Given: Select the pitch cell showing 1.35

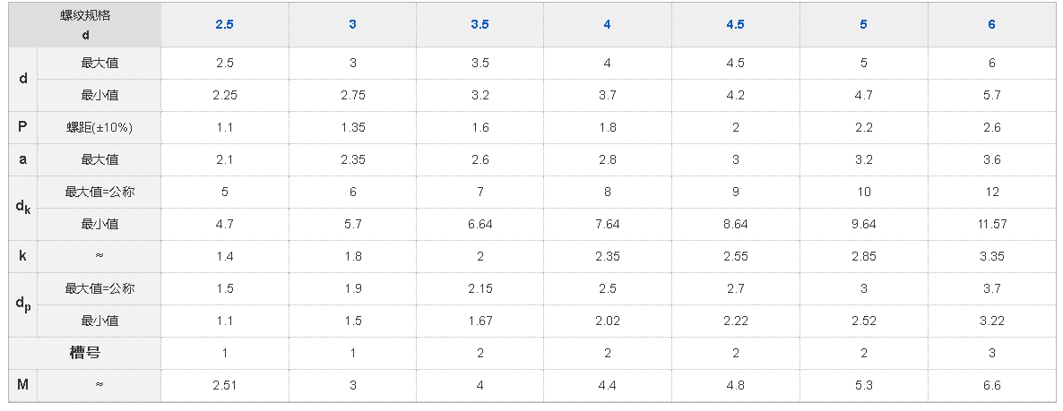Looking at the screenshot, I should [x=352, y=127].
